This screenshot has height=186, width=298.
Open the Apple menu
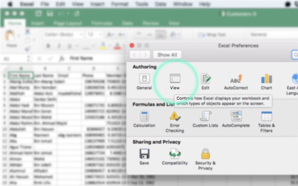[x=10, y=4]
